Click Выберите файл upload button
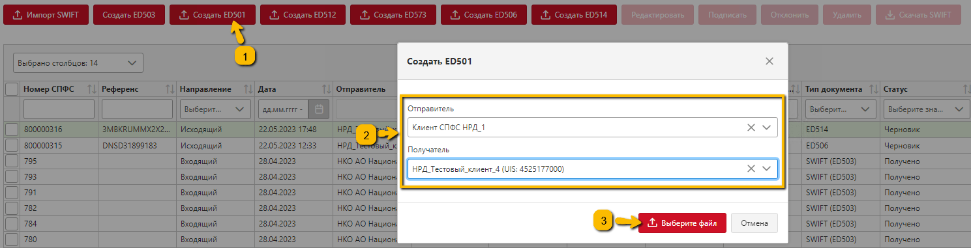This screenshot has height=248, width=971. click(682, 223)
